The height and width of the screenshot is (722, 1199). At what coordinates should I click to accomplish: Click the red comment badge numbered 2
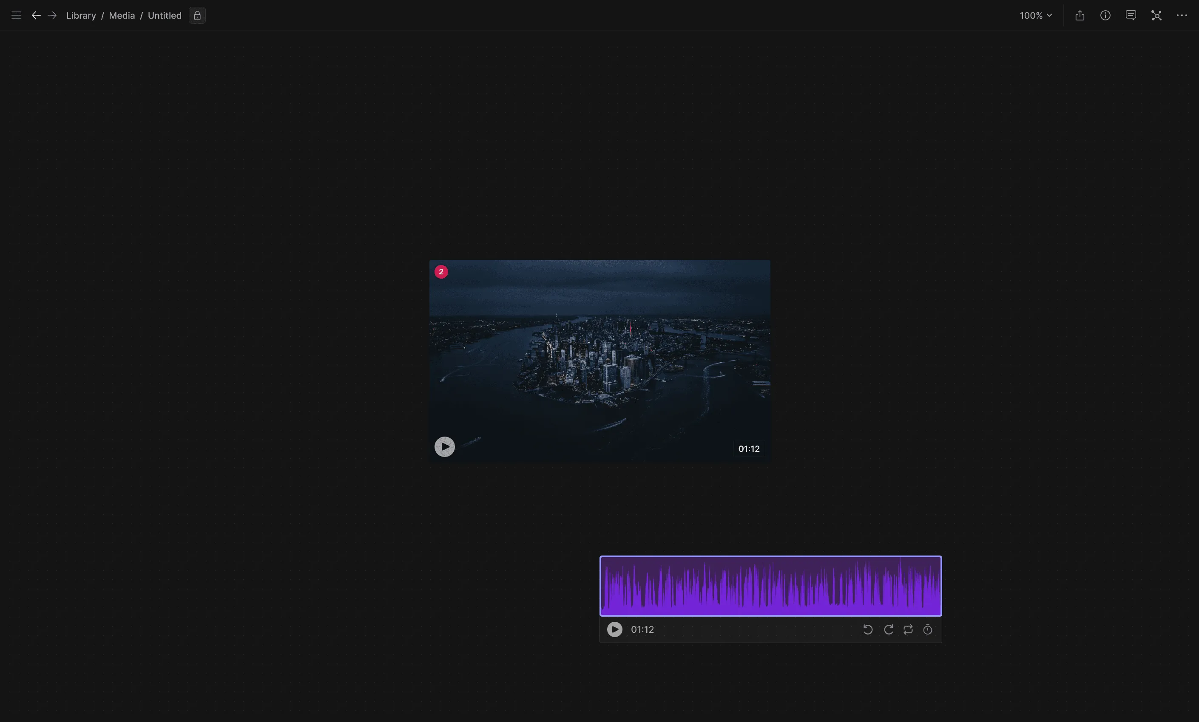(x=441, y=272)
